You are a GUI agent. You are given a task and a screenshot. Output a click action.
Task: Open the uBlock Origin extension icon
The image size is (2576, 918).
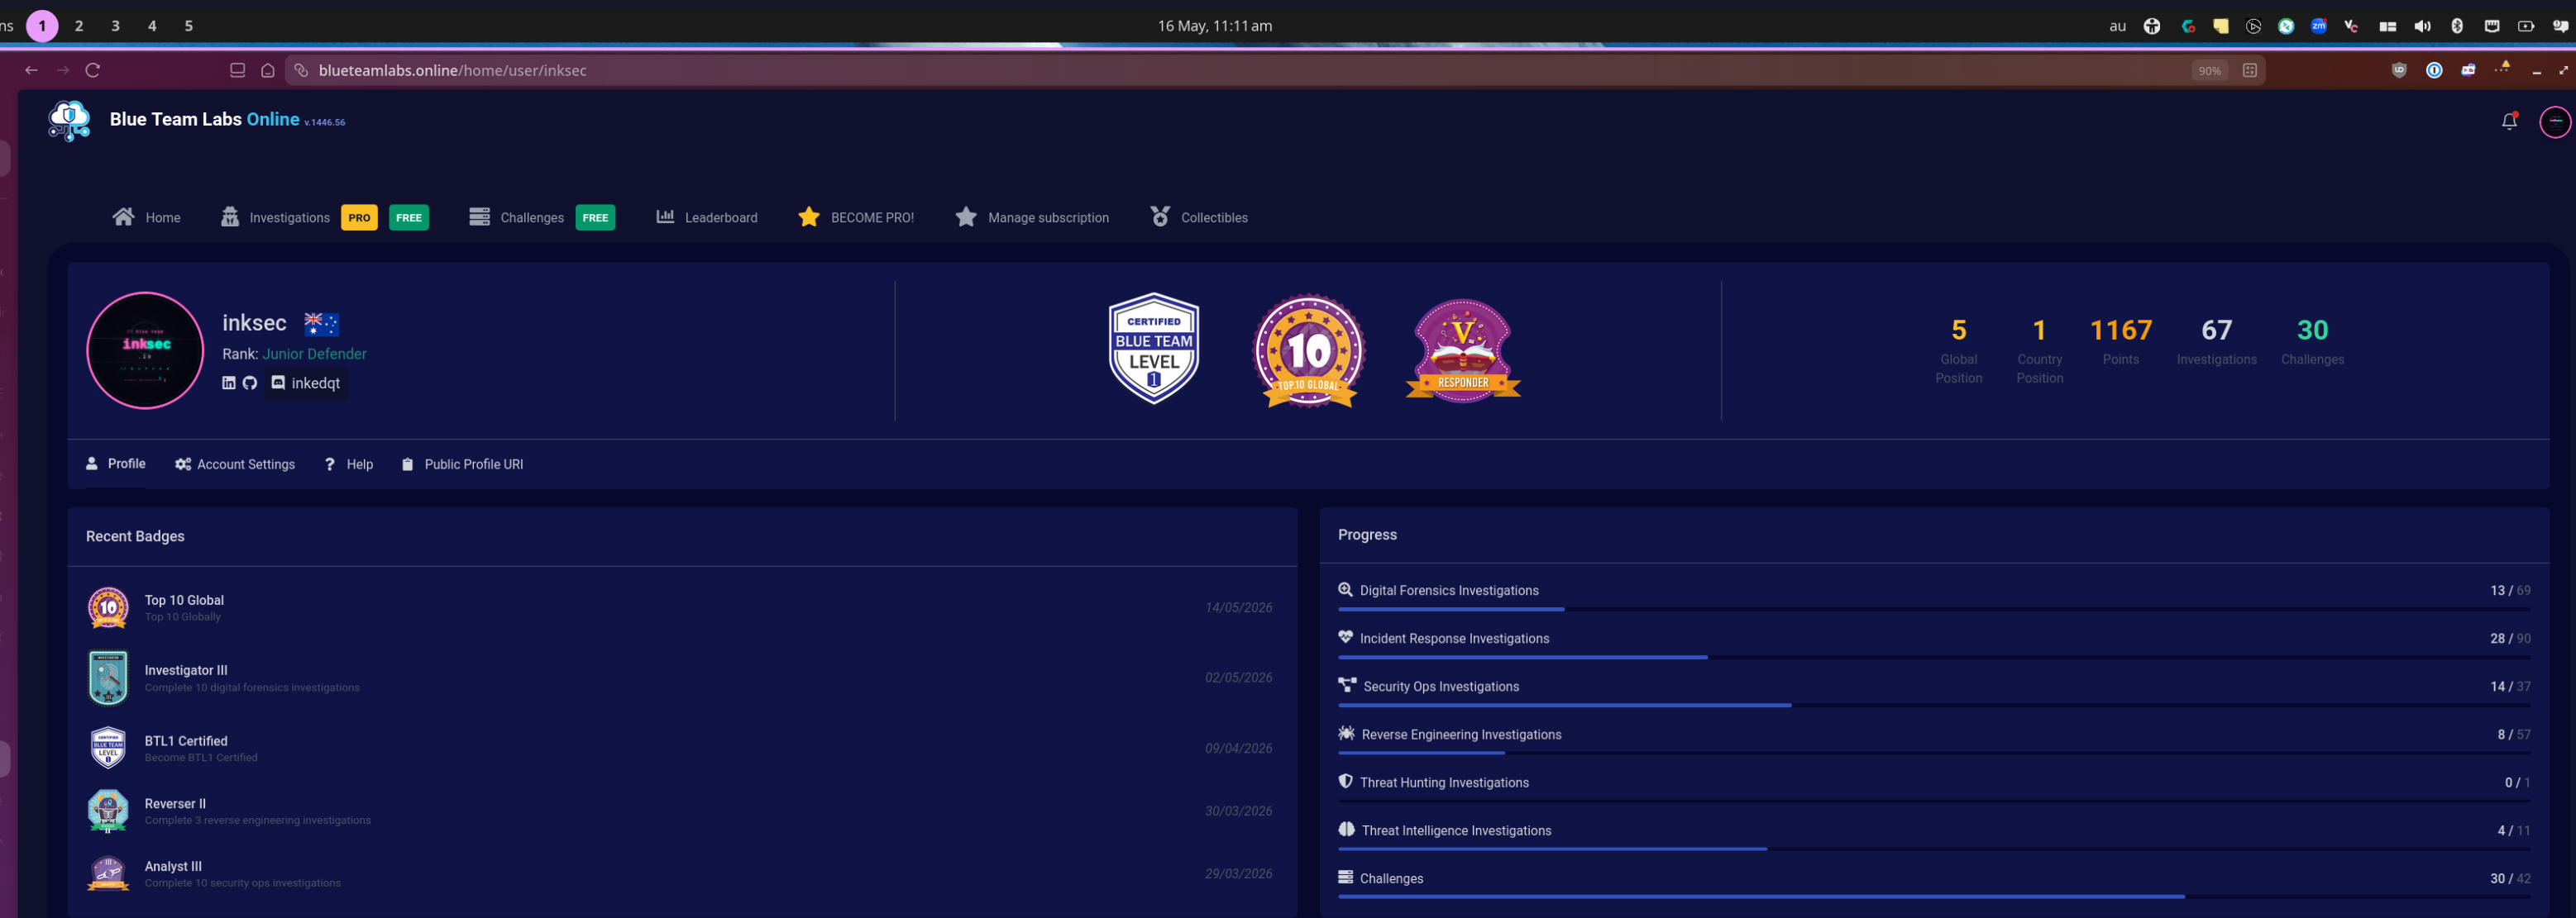click(2399, 70)
